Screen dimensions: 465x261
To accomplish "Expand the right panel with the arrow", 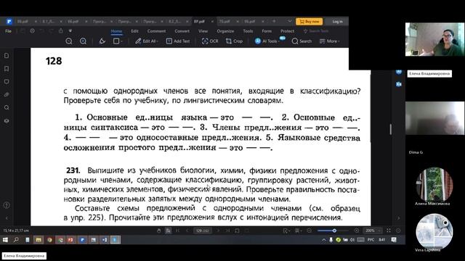I will [399, 218].
